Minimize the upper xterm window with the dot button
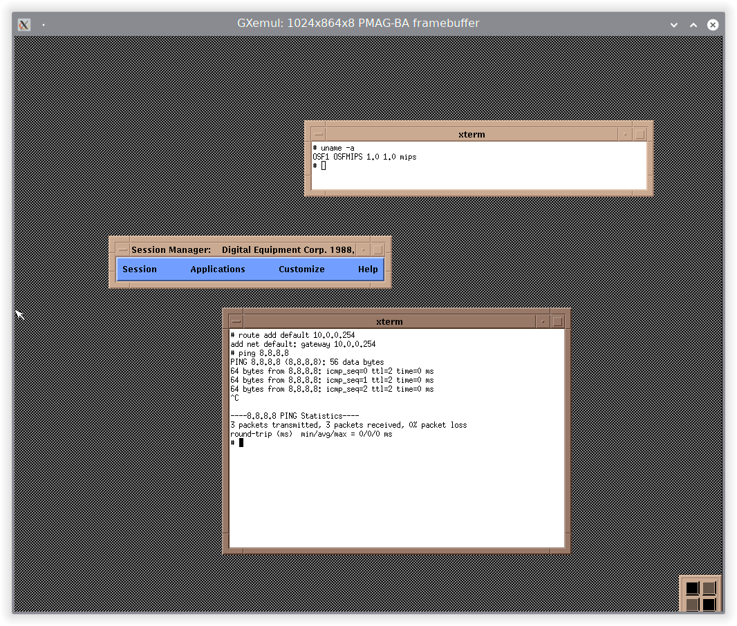The height and width of the screenshot is (626, 737). pyautogui.click(x=625, y=135)
